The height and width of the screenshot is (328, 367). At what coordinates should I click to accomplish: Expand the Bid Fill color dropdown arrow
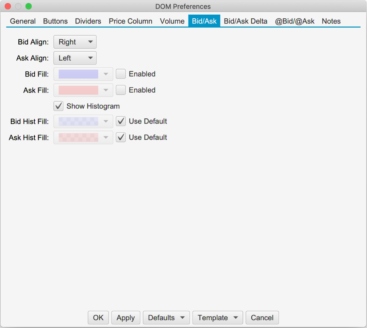[x=106, y=74]
